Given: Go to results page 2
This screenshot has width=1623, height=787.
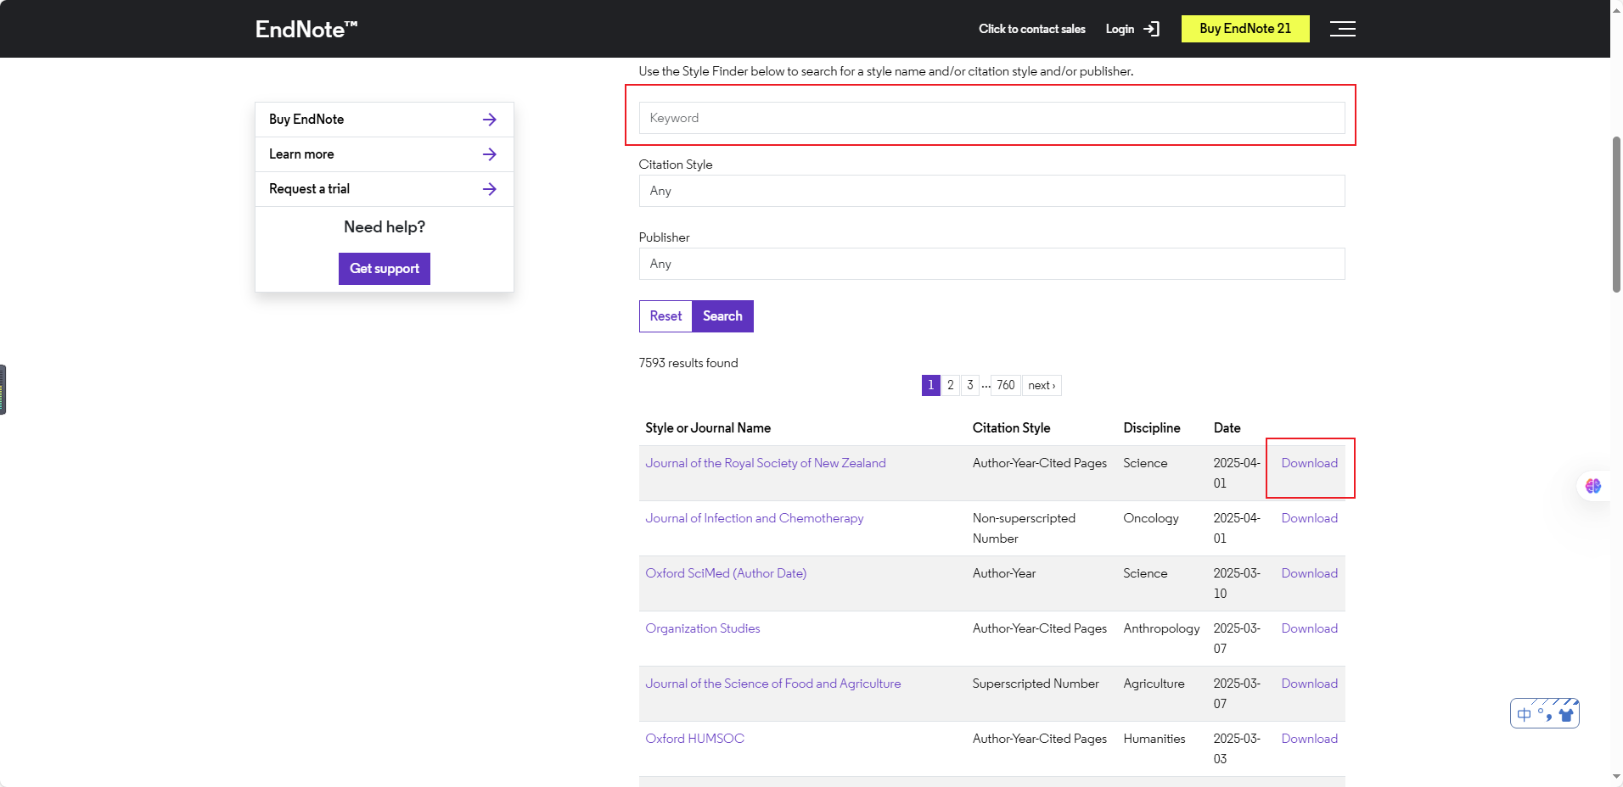Looking at the screenshot, I should pyautogui.click(x=951, y=385).
